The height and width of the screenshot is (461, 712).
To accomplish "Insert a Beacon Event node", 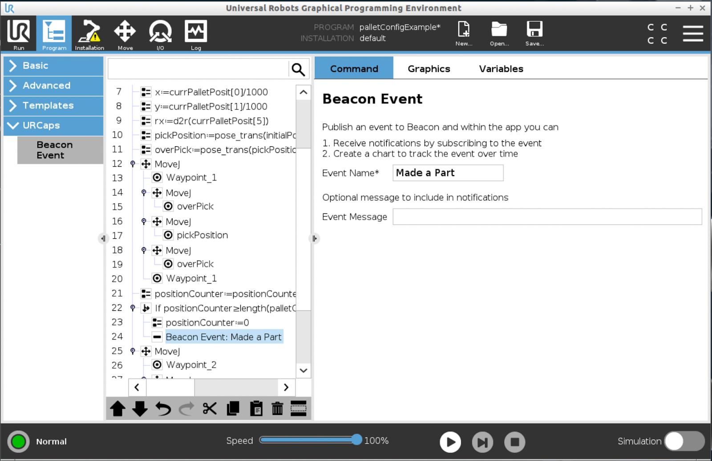I will click(x=60, y=150).
